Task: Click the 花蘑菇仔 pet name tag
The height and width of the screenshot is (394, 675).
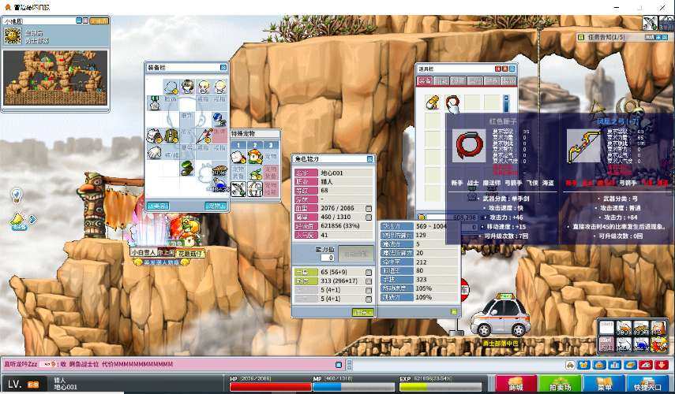Action: tap(189, 254)
